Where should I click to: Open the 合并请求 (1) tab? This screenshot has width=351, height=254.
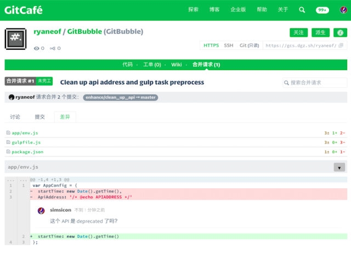(206, 65)
